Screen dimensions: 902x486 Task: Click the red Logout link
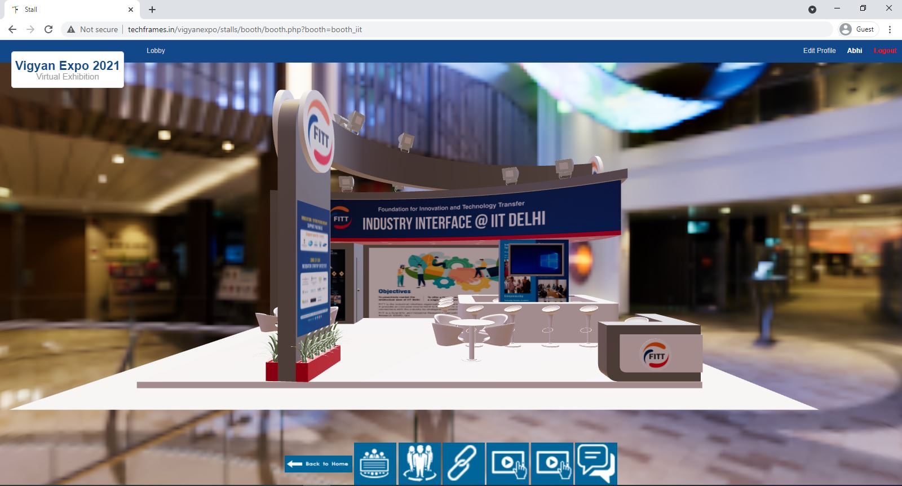885,51
